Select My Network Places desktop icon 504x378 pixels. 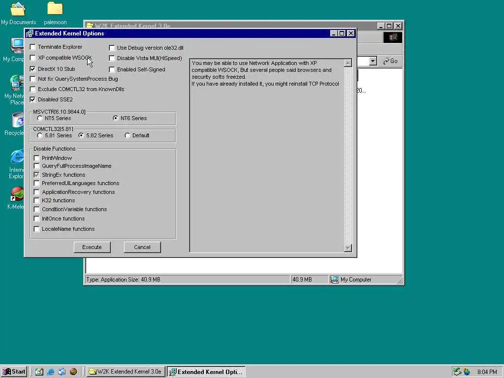point(15,90)
